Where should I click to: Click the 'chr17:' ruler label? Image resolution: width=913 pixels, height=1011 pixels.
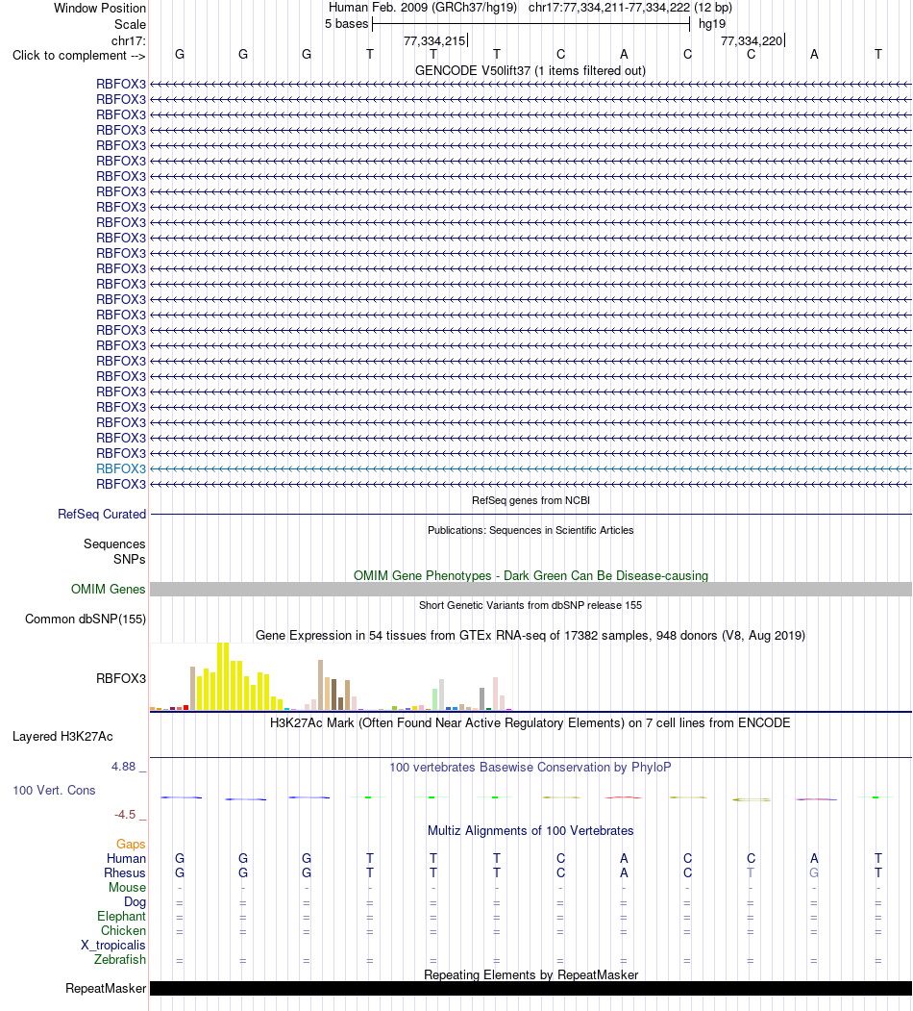tap(129, 40)
